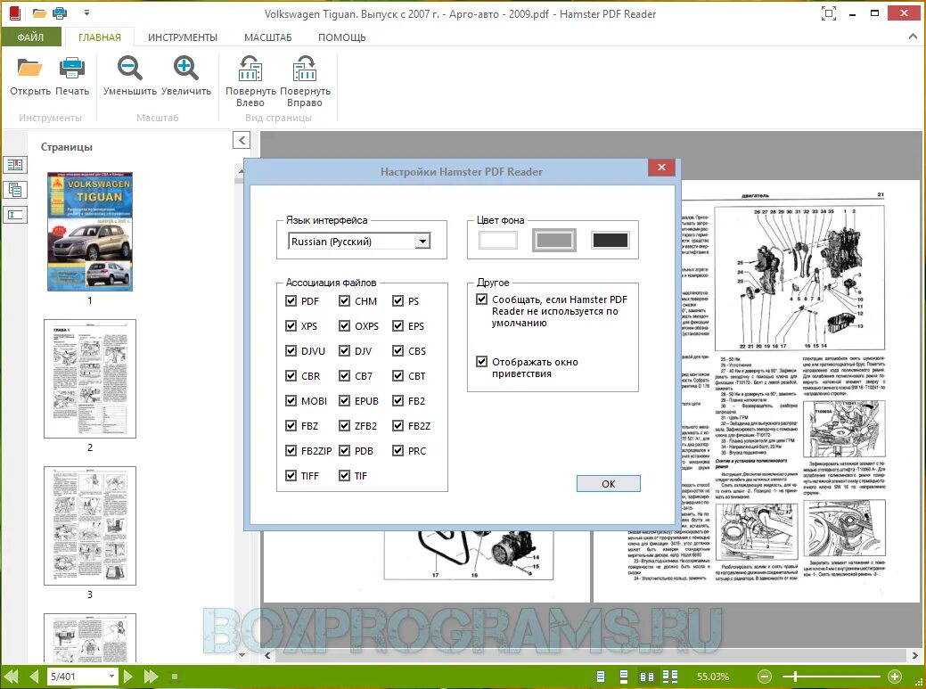Zoom out with the Уменьшить magnifier

[x=129, y=69]
